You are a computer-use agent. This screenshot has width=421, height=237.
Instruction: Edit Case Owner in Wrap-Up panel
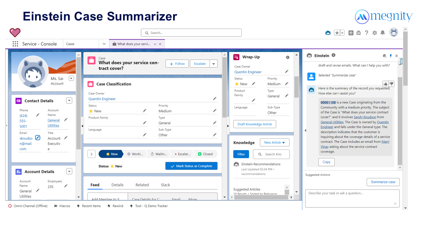[286, 71]
